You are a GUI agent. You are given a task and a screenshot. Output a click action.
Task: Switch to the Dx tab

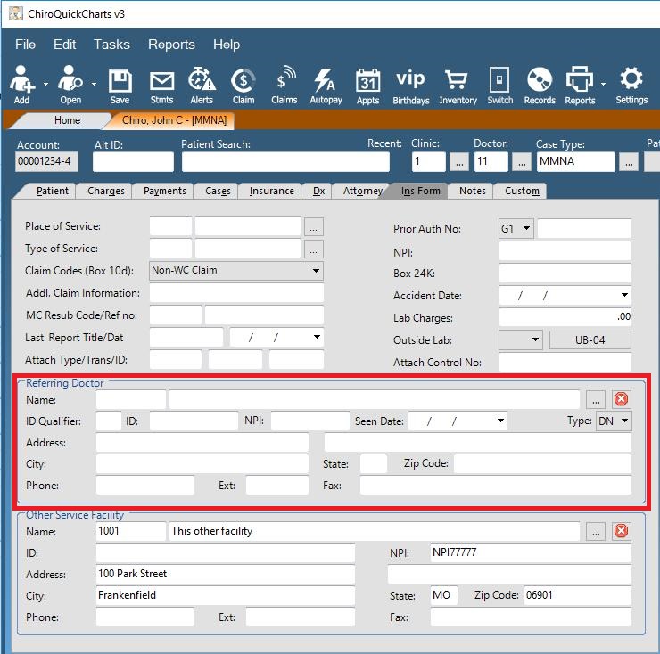[318, 191]
